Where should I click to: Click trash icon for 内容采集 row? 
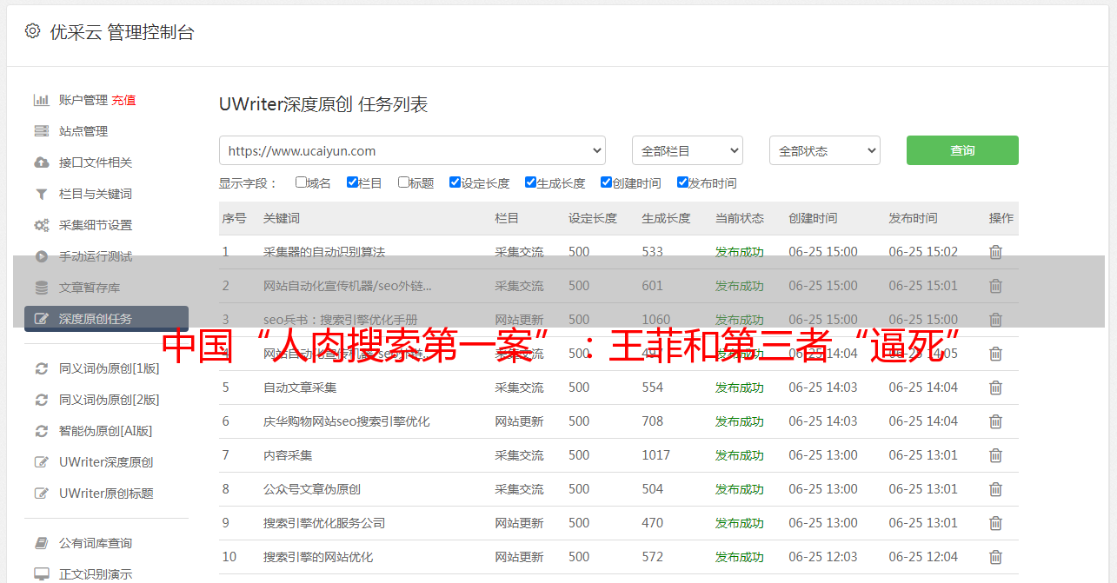(x=996, y=455)
